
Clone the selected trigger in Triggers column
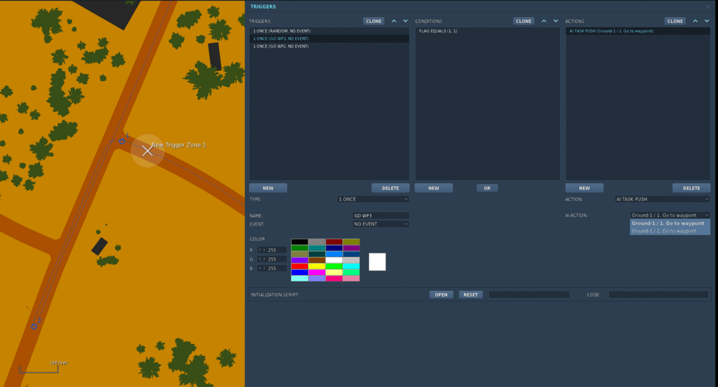click(x=373, y=21)
